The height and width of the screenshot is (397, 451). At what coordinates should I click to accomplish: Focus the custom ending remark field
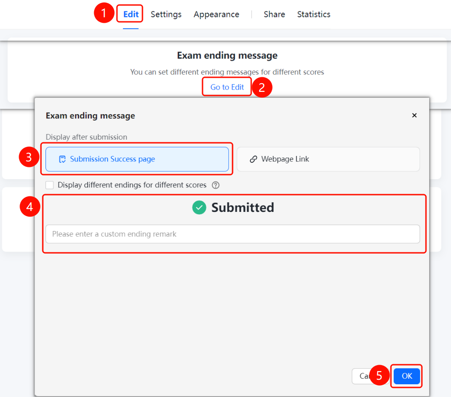[233, 234]
